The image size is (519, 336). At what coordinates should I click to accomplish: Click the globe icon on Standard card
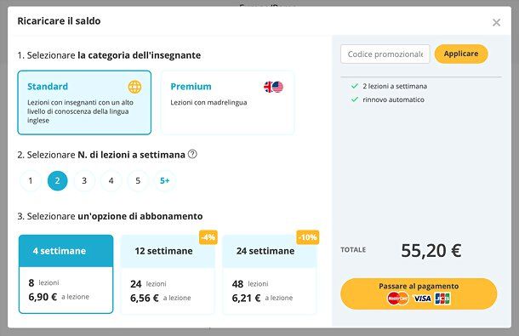(x=134, y=87)
